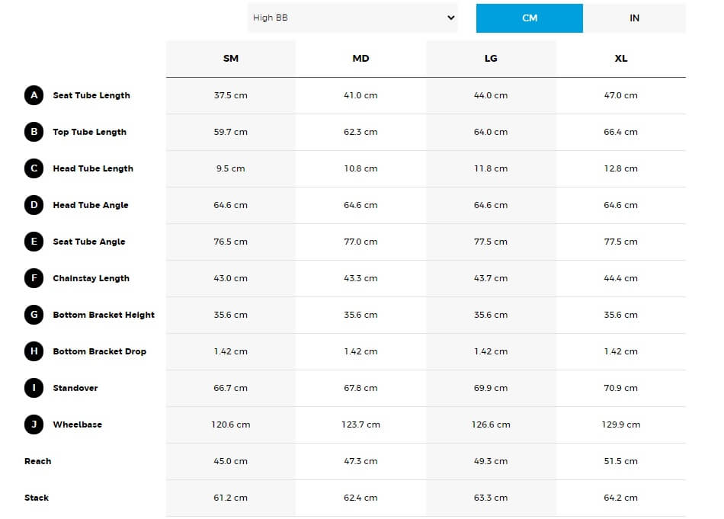Viewport: 724px width, 519px height.
Task: Open the High BB dropdown
Action: pos(353,18)
